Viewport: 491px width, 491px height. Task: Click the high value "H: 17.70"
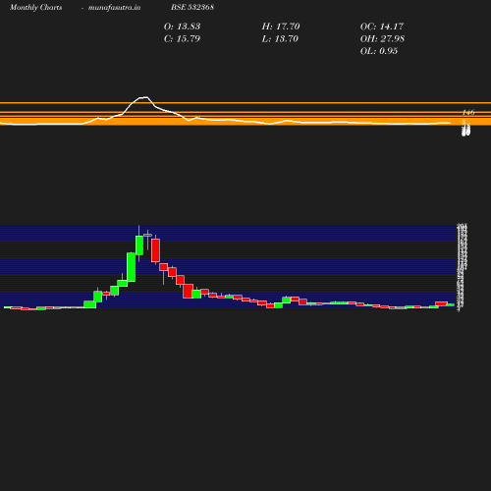(281, 27)
